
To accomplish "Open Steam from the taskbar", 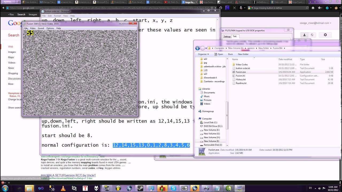I will (141, 188).
